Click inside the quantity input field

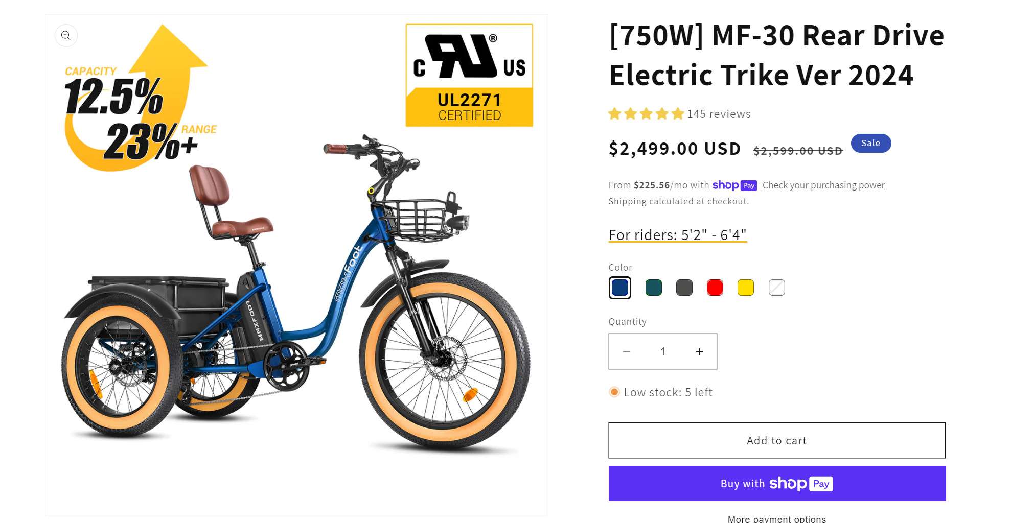coord(662,351)
